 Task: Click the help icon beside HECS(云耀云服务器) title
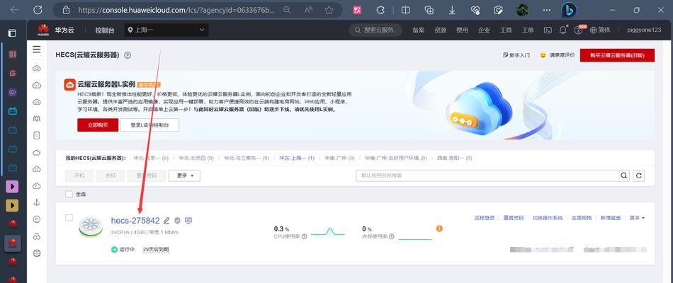coord(127,55)
